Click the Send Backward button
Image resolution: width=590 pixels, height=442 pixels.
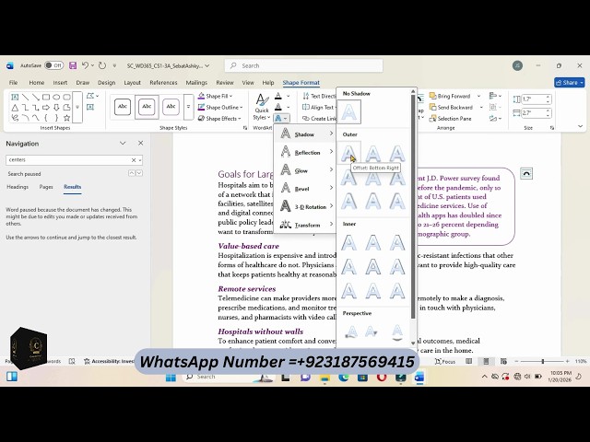tap(451, 108)
